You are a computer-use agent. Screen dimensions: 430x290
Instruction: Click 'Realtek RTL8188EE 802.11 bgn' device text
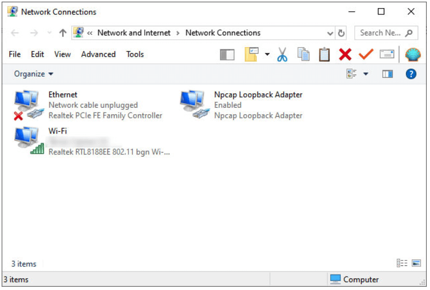coord(110,153)
